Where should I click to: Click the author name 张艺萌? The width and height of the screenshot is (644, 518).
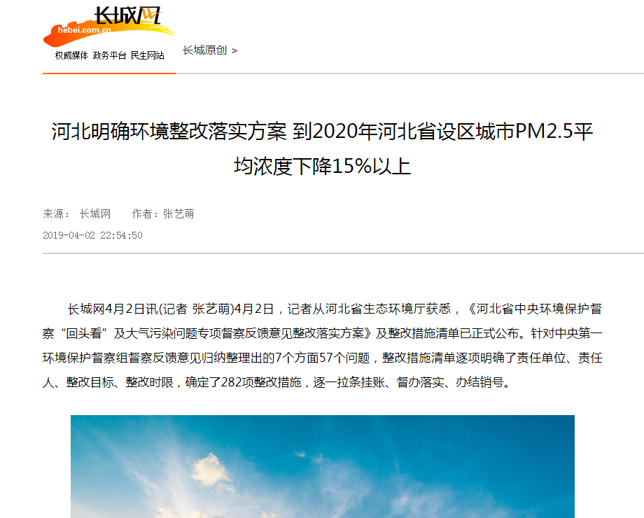(178, 213)
